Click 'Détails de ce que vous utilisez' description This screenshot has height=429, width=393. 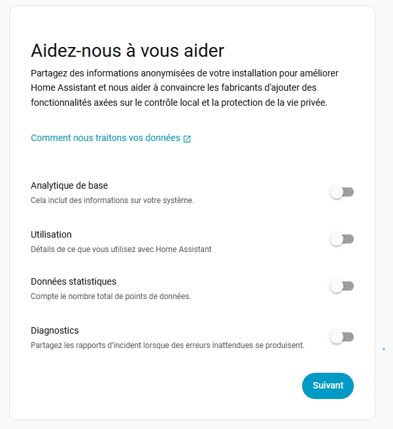(121, 249)
